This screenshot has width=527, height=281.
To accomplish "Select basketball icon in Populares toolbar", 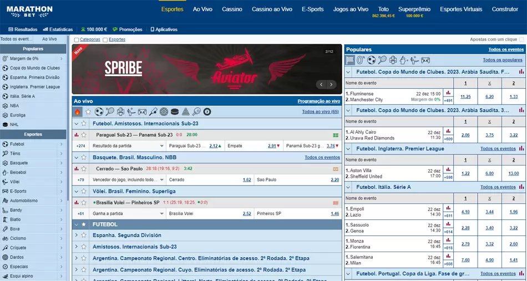I will pyautogui.click(x=393, y=60).
